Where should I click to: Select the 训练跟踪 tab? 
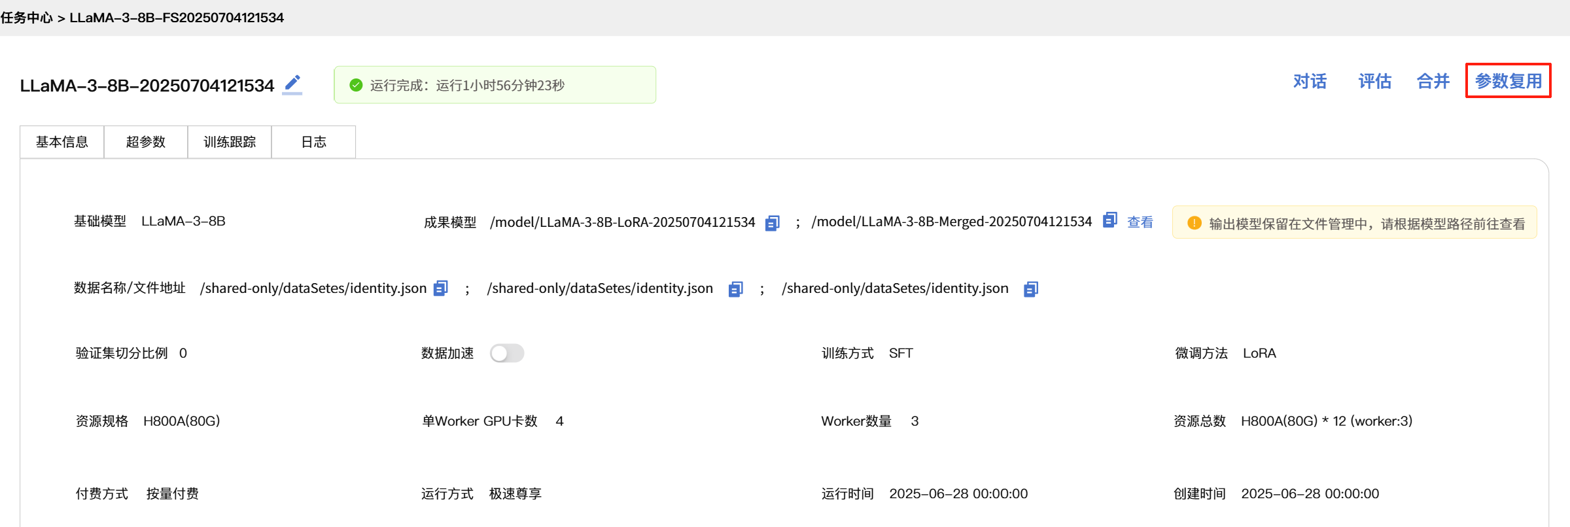(230, 142)
